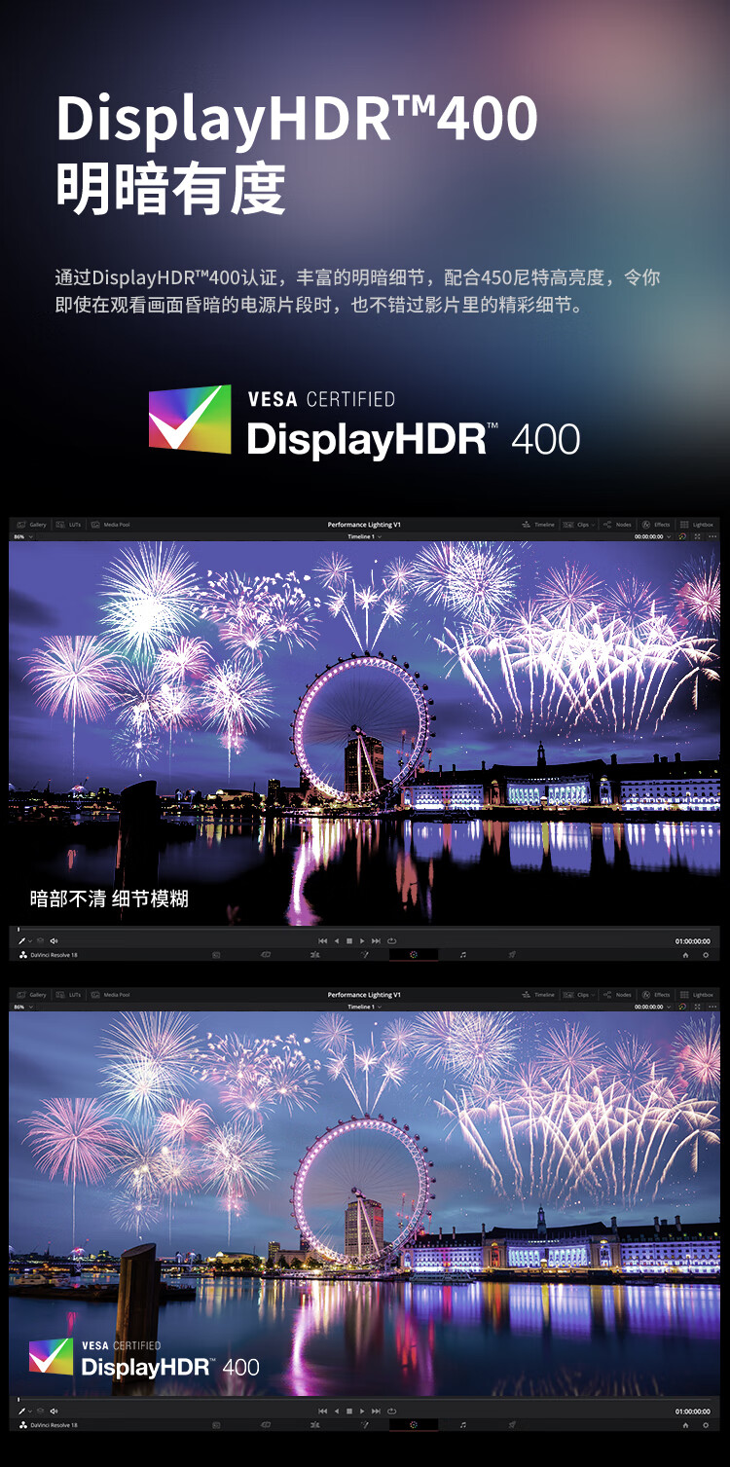The image size is (730, 1467).
Task: Open Timeline 1 dropdown in upper dim Resolve window
Action: 364,536
